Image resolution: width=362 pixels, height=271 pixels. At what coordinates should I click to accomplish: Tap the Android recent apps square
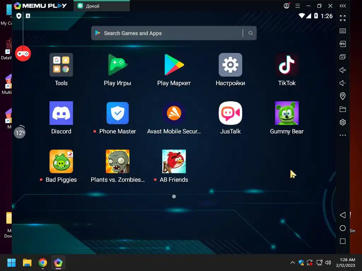click(x=343, y=241)
